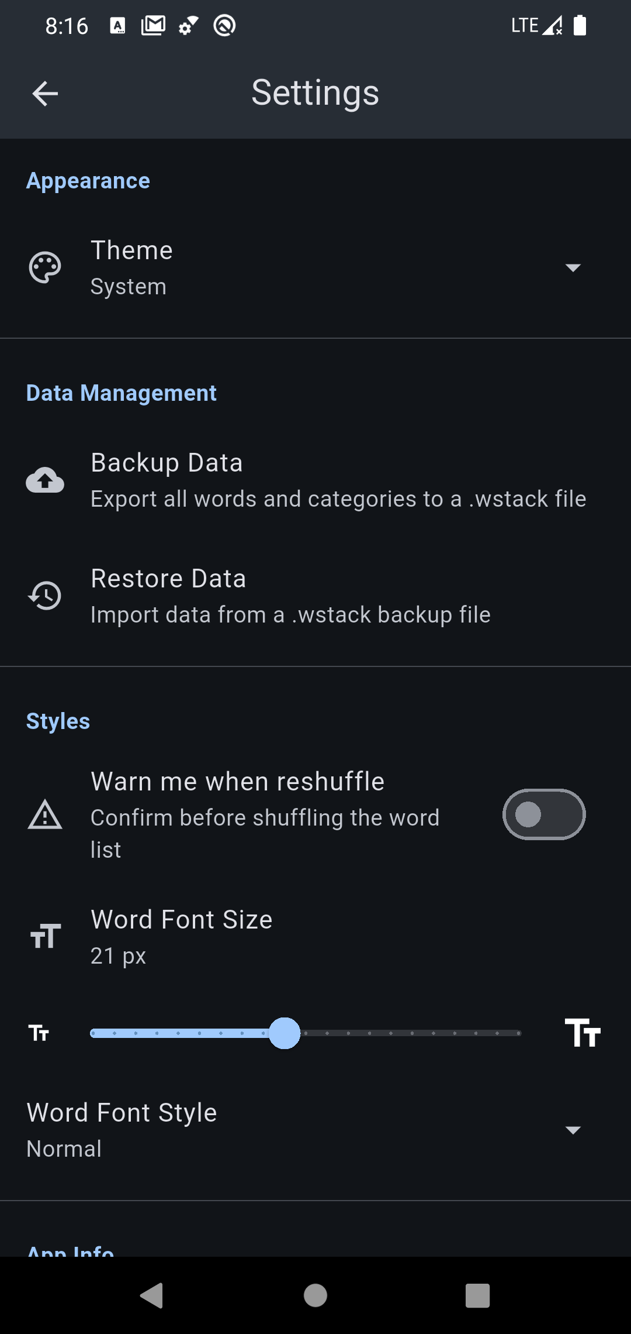Select the Styles section header
This screenshot has height=1334, width=631.
click(x=57, y=721)
